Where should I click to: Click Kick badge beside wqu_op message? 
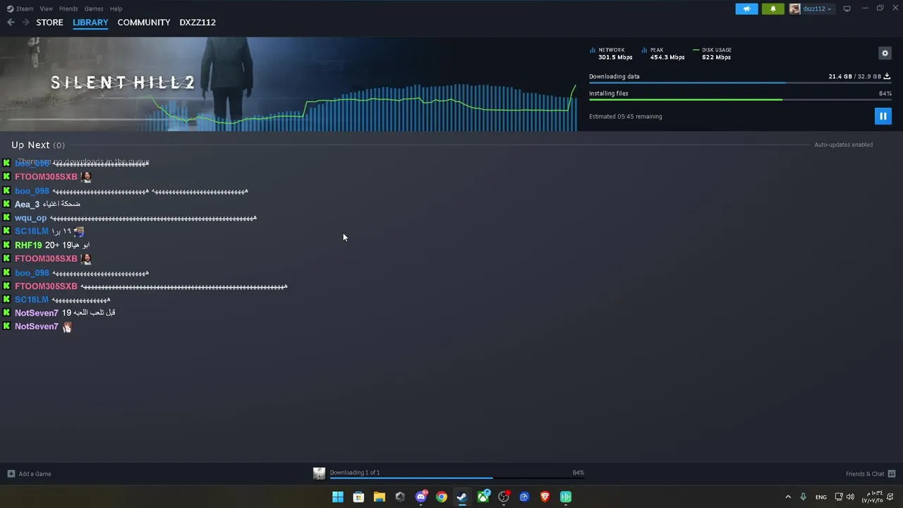pos(6,218)
